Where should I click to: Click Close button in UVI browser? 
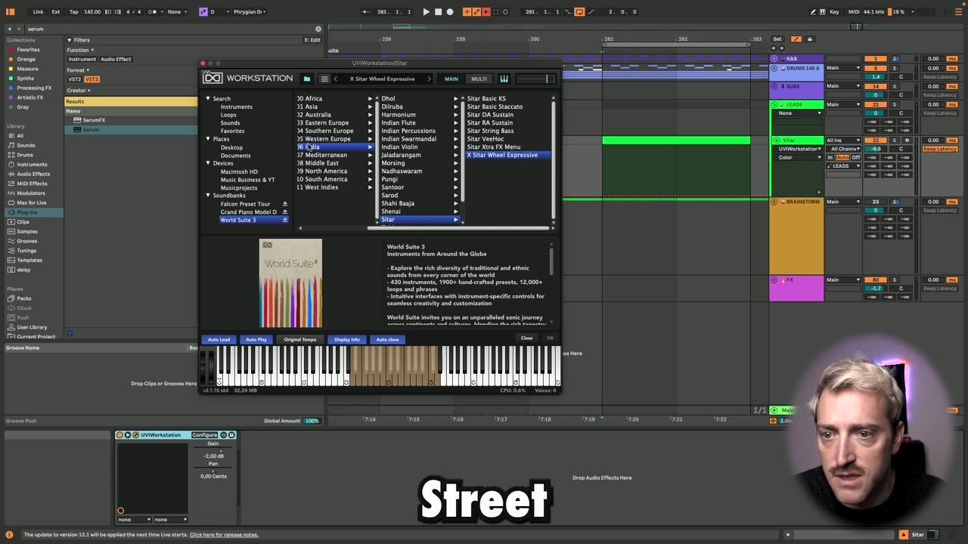click(526, 338)
